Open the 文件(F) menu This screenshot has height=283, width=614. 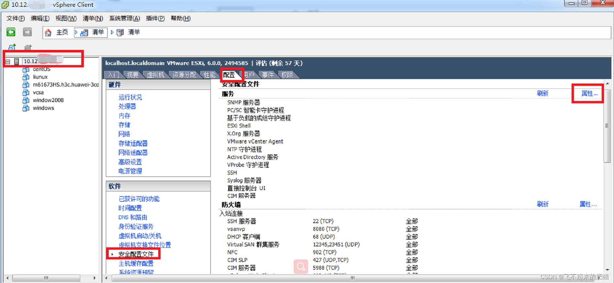(x=16, y=18)
